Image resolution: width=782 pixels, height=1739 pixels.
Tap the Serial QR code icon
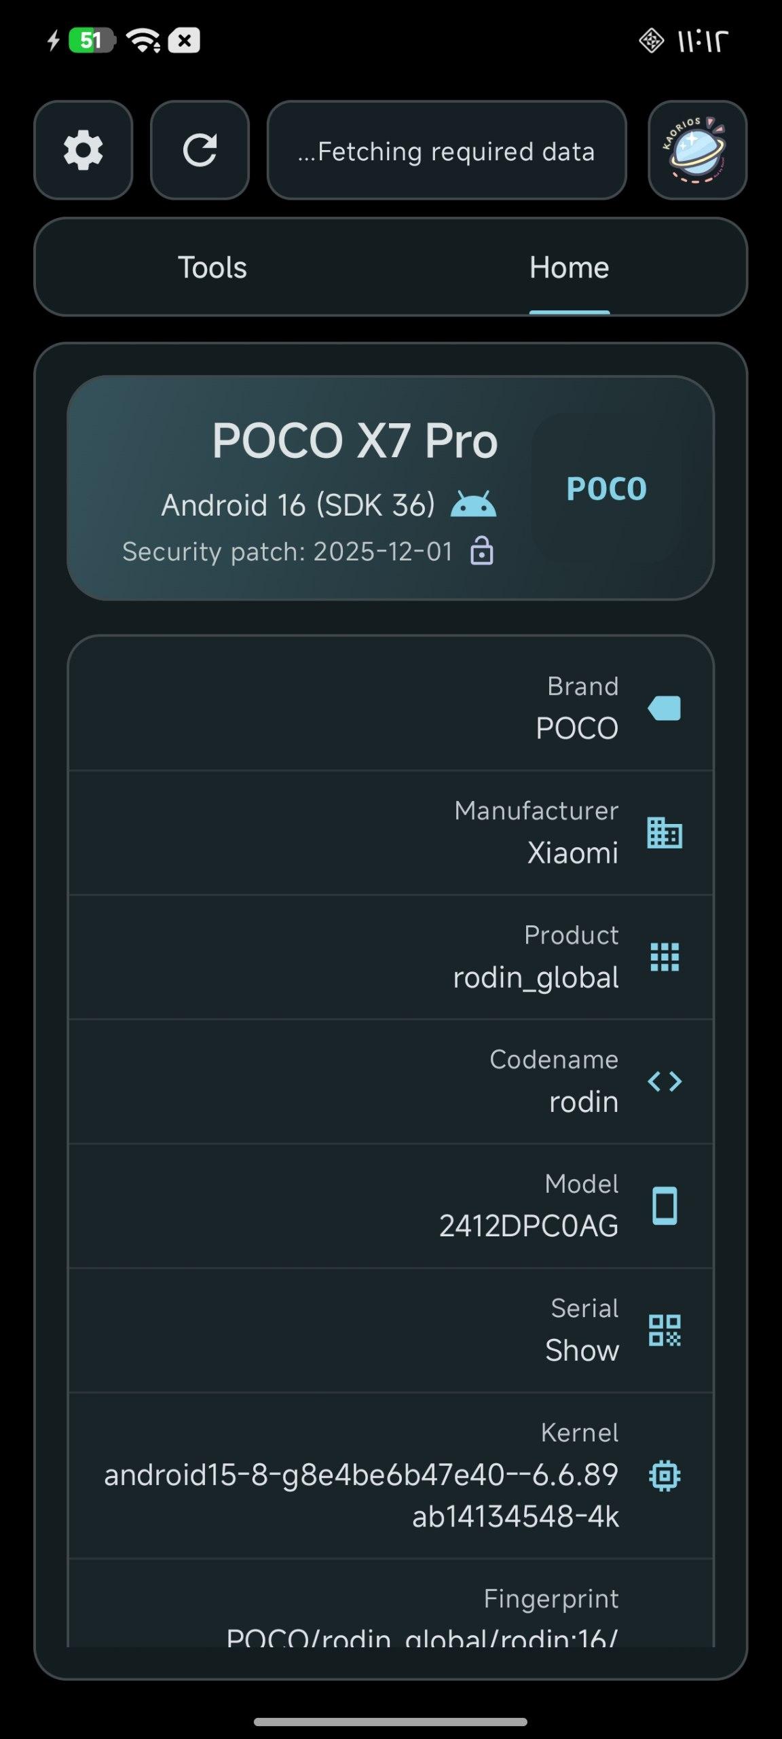(x=665, y=1330)
